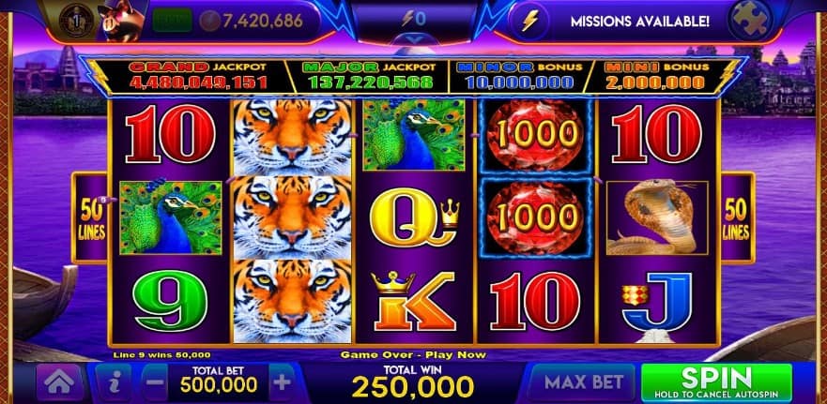Open the info paytable icon
This screenshot has width=827, height=404.
(113, 382)
